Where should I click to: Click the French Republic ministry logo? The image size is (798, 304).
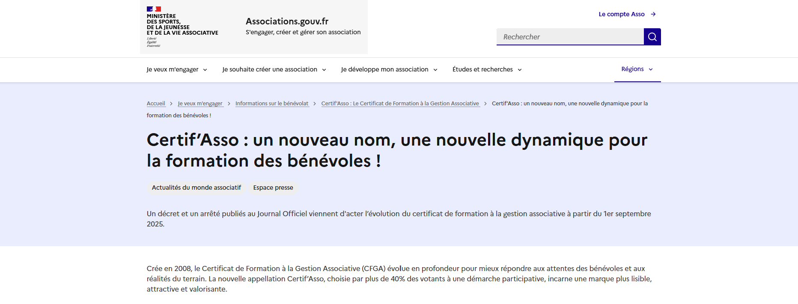click(x=182, y=27)
